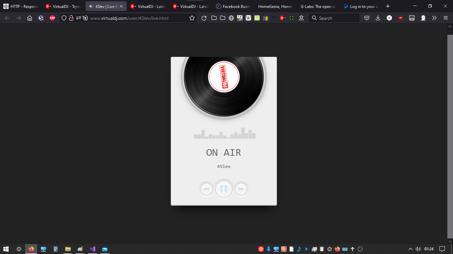Click the Search box in the toolbar
This screenshot has width=453, height=254.
click(x=334, y=18)
